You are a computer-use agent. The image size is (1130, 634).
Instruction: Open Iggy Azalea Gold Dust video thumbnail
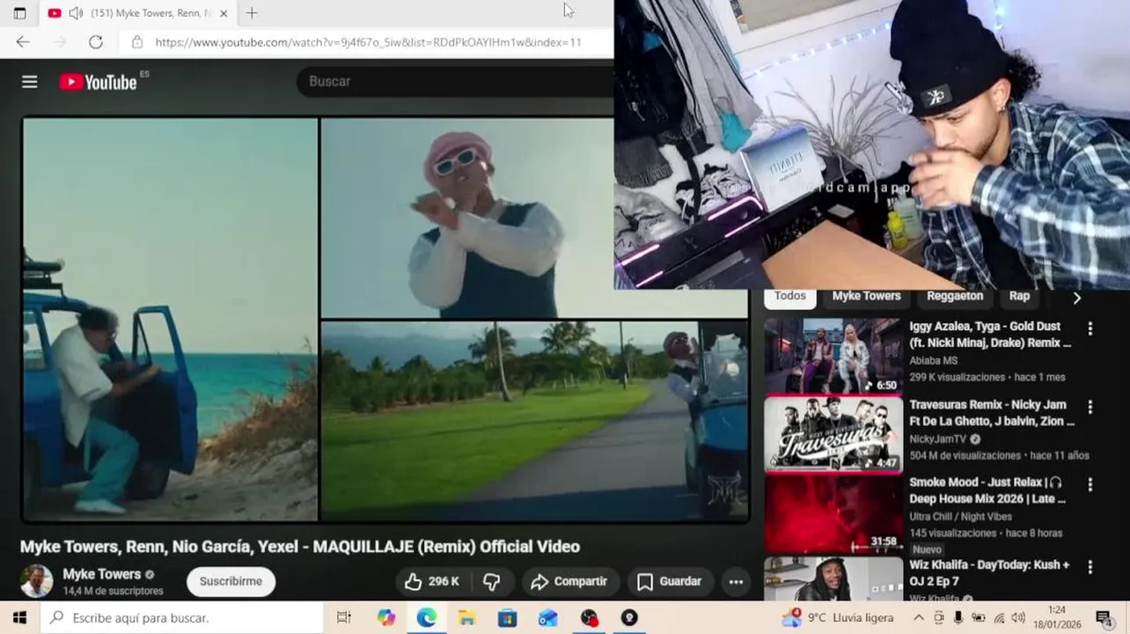833,357
